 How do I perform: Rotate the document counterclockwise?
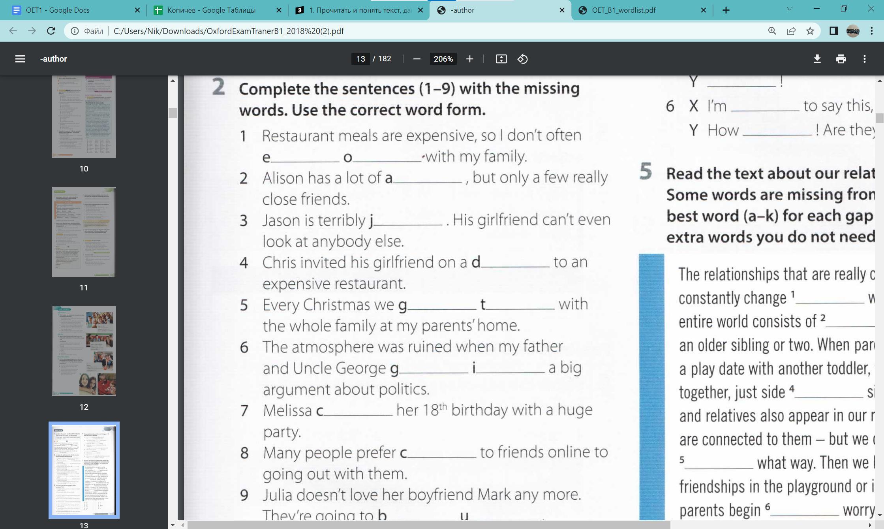point(522,59)
